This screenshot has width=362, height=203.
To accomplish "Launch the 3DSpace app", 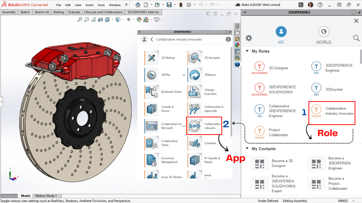I will click(x=195, y=75).
